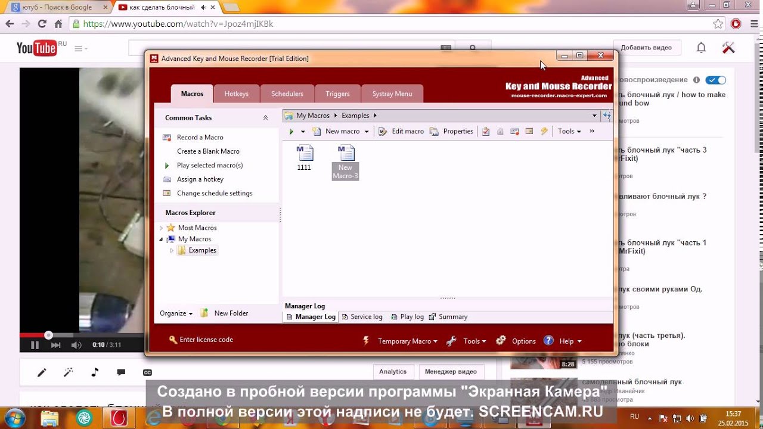This screenshot has height=429, width=763.
Task: Click the pencil edit icon below video
Action: tap(42, 372)
